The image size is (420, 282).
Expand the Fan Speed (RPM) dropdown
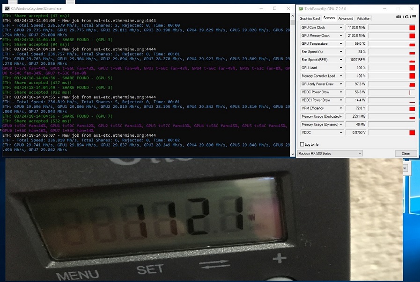340,60
